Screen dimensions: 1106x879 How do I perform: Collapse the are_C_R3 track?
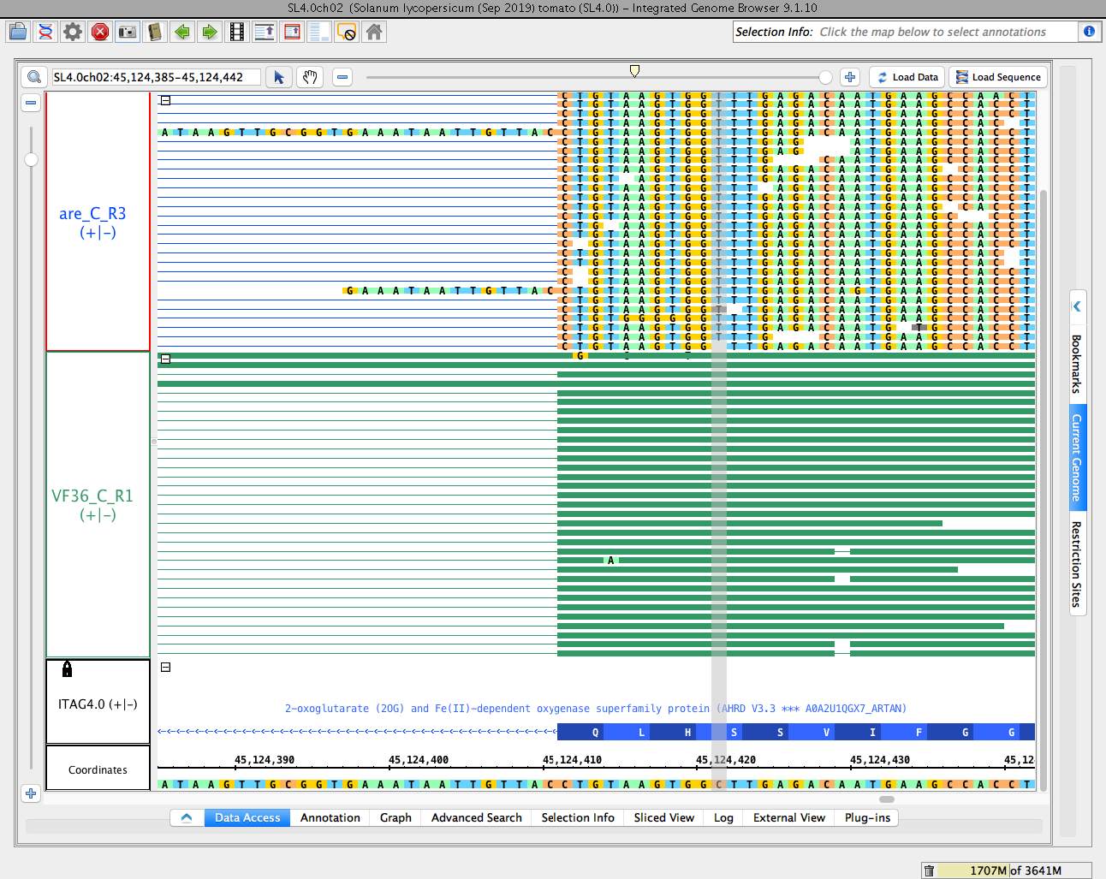coord(166,101)
